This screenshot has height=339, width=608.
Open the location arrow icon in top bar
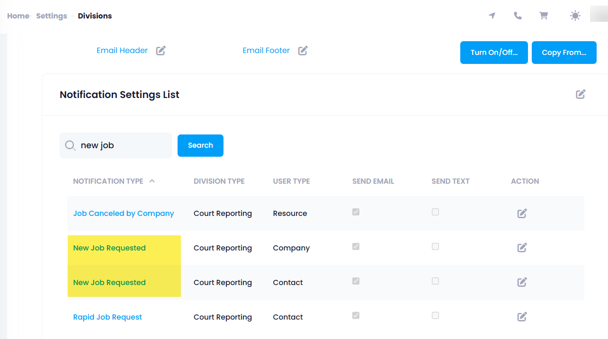click(492, 16)
